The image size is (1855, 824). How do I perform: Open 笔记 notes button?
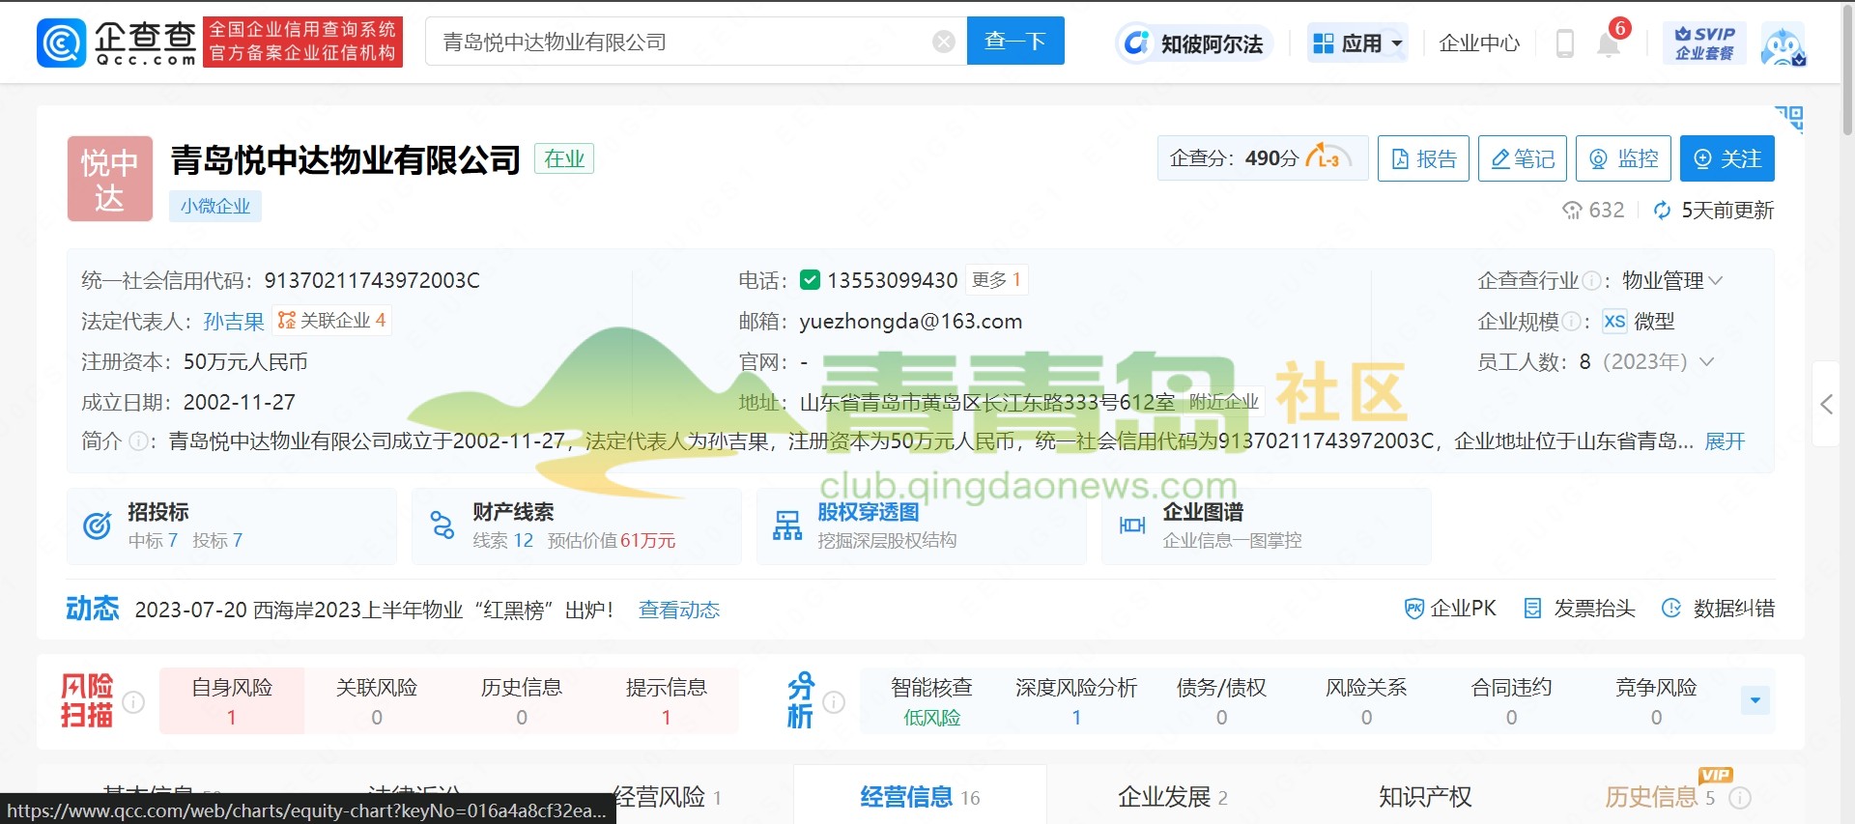(x=1523, y=158)
